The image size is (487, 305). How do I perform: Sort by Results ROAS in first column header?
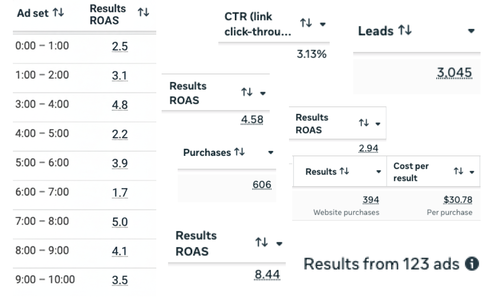(x=144, y=12)
